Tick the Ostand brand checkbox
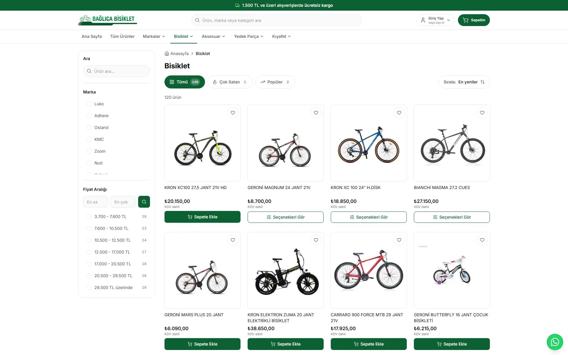 [x=89, y=128]
